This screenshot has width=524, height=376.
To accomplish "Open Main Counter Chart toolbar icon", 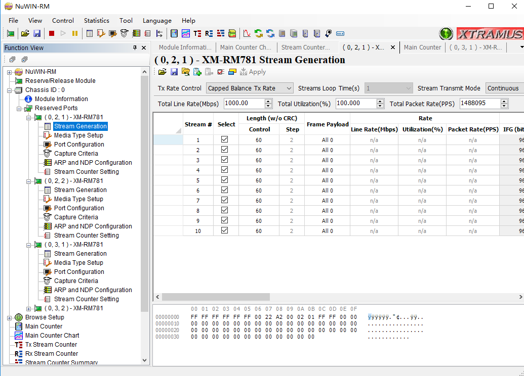I will [x=186, y=33].
